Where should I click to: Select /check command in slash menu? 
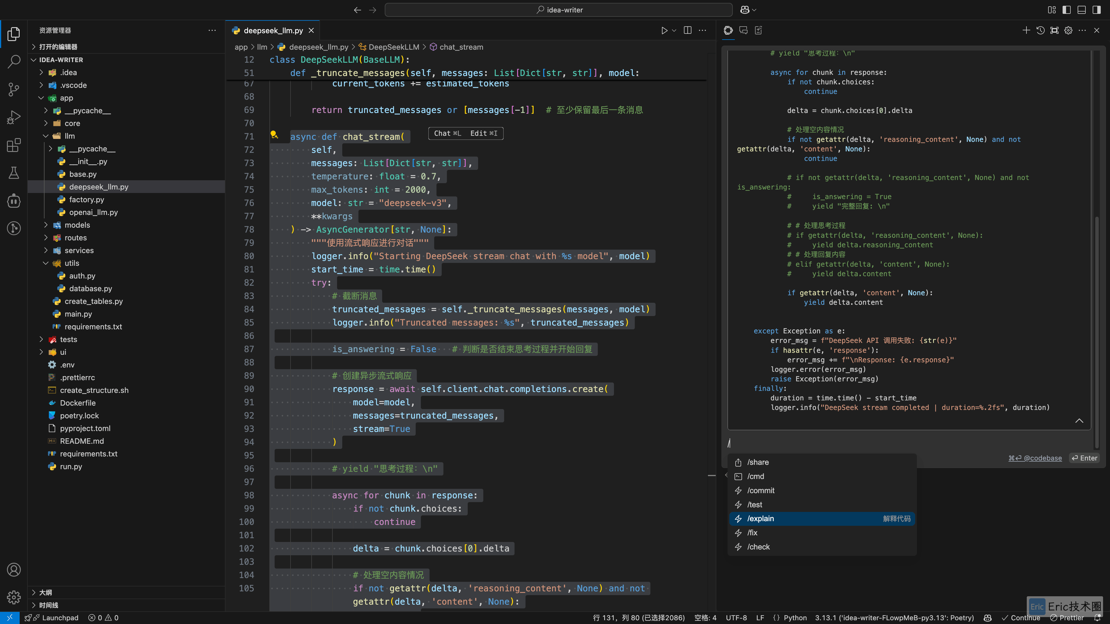click(822, 547)
